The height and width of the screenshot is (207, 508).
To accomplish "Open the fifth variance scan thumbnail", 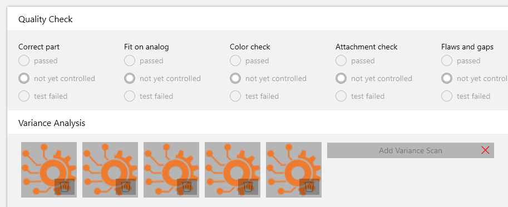I will tap(294, 169).
